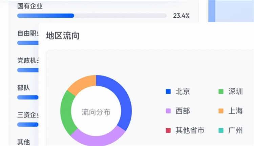This screenshot has height=146, width=254.
Task: Click the teal 广州 legend color square
Action: pos(221,130)
